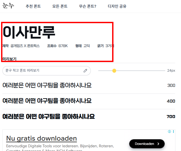Select the 300 weight preview sentence
The width and height of the screenshot is (181, 151).
(x=47, y=85)
